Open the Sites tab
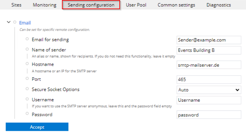 pos(16,5)
